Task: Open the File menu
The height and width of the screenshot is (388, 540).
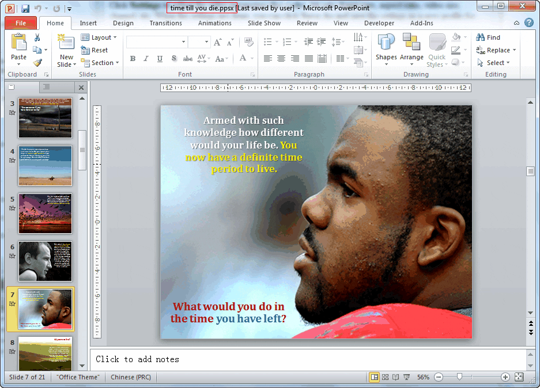Action: 20,23
